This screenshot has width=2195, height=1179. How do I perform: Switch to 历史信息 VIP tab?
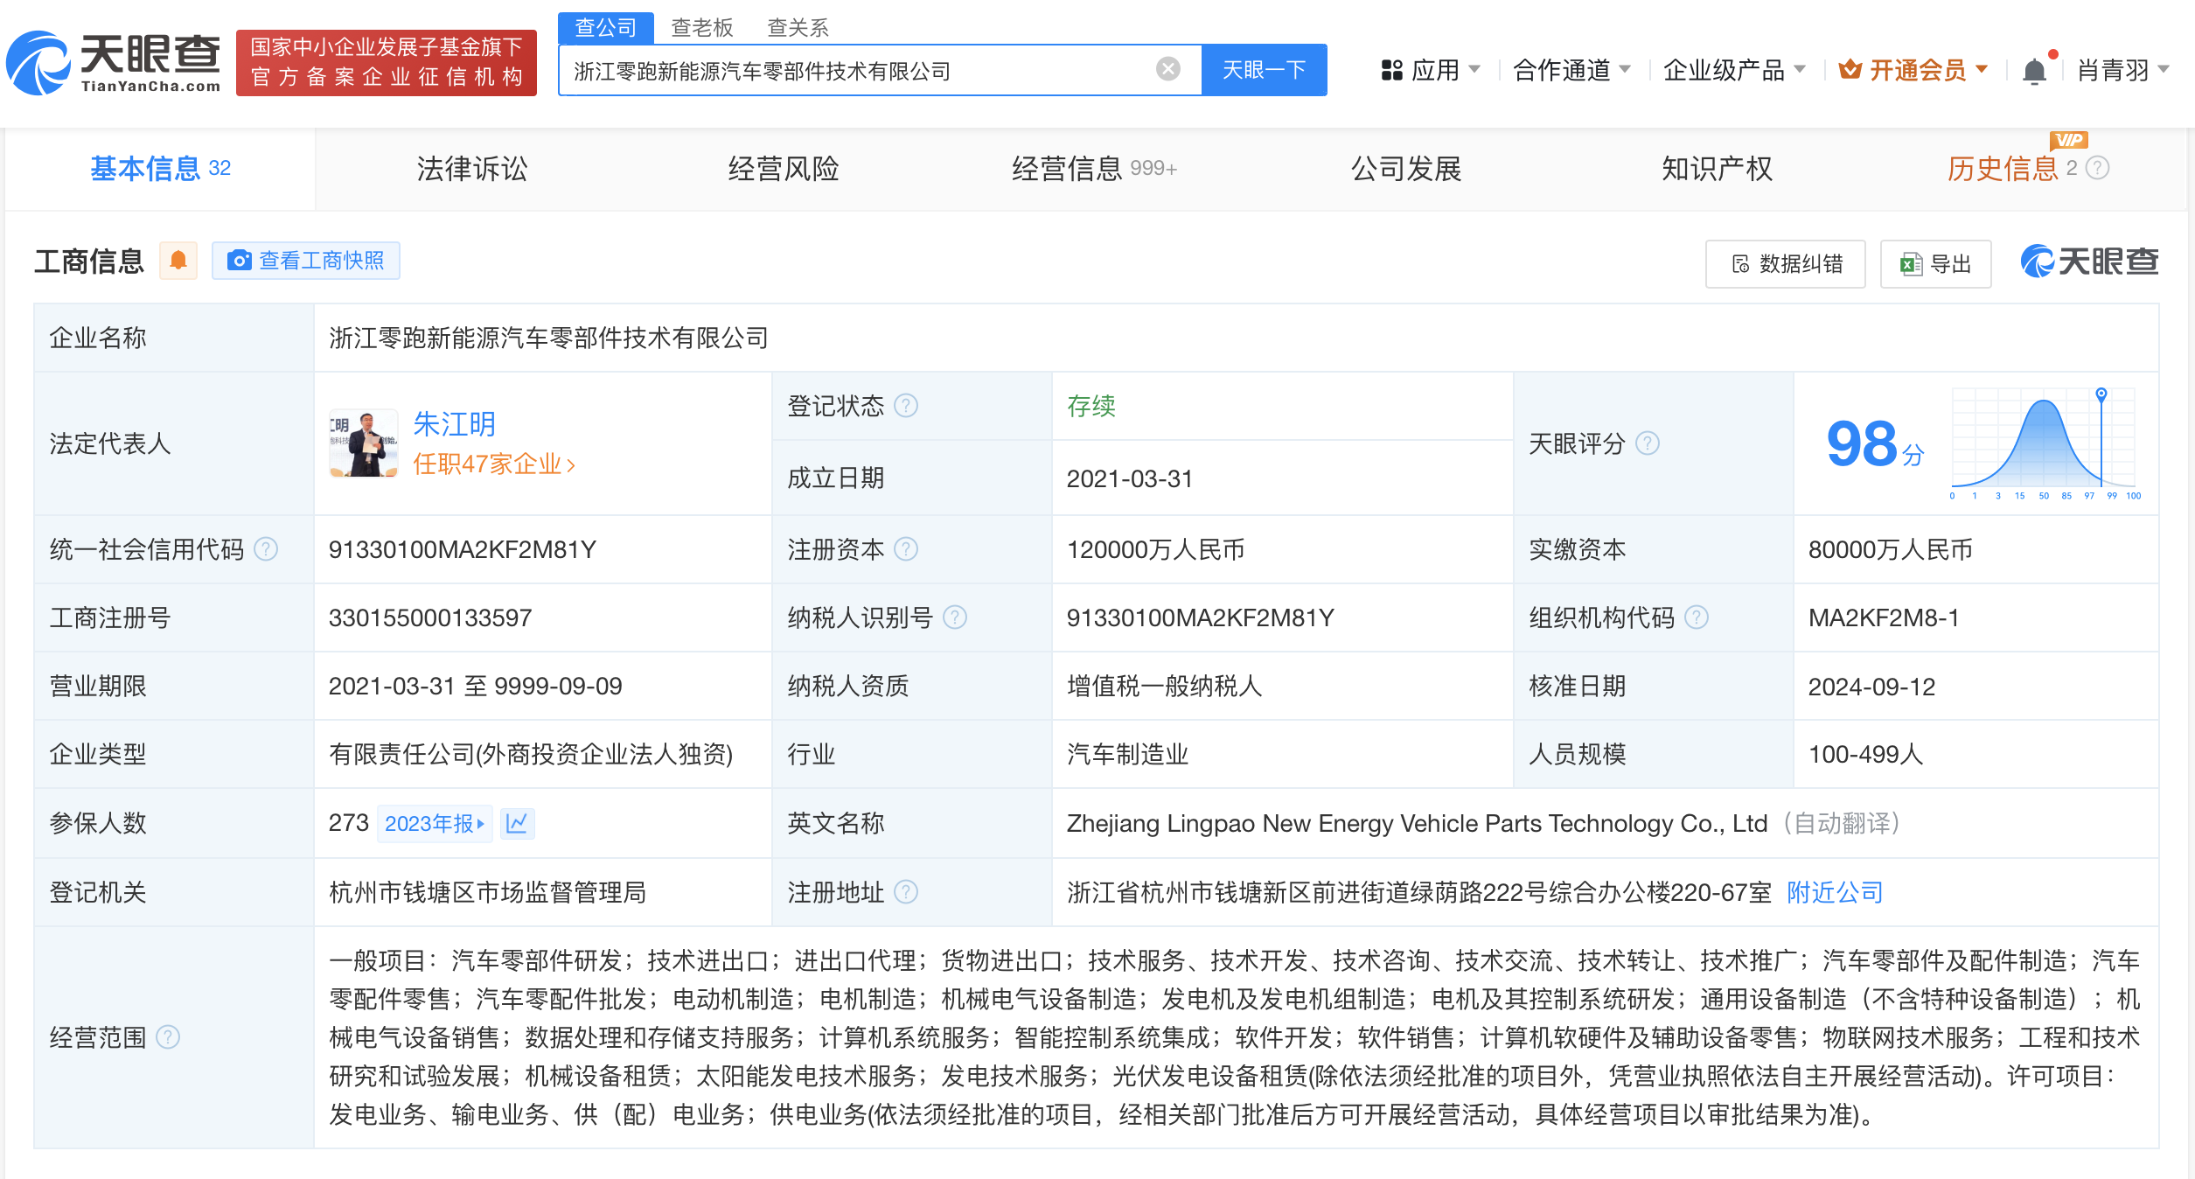[x=2003, y=168]
